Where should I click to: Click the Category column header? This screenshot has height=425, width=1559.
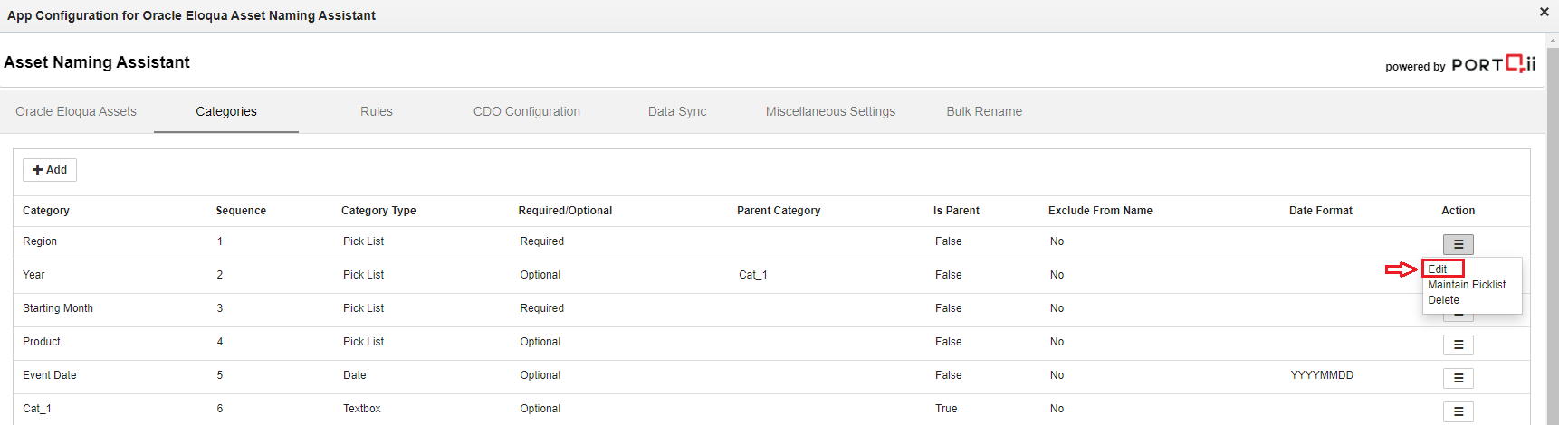[x=46, y=211]
